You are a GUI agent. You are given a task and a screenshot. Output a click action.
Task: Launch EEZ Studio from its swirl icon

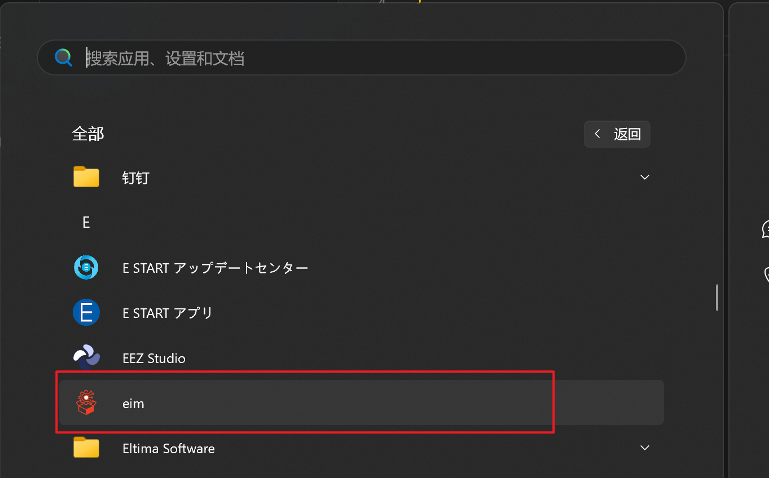[86, 358]
